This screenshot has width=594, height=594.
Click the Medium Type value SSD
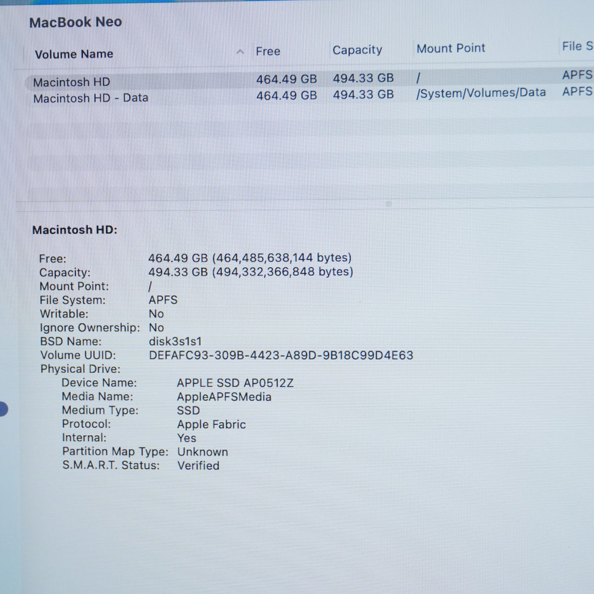pyautogui.click(x=189, y=411)
